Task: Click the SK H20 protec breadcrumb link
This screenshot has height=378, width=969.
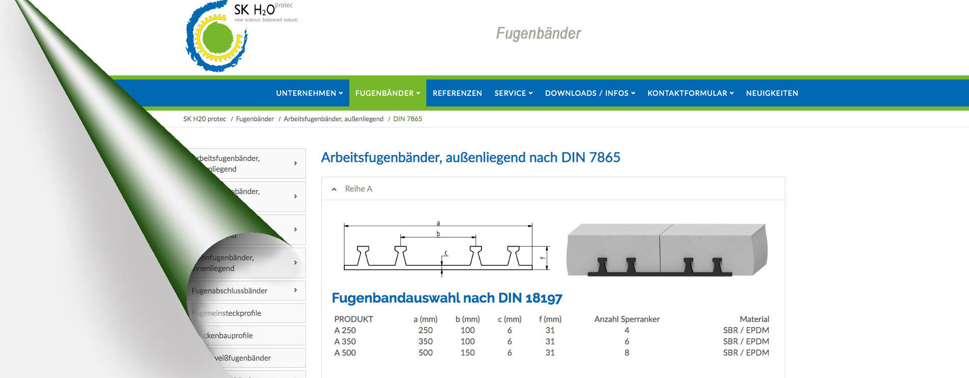Action: pyautogui.click(x=205, y=119)
